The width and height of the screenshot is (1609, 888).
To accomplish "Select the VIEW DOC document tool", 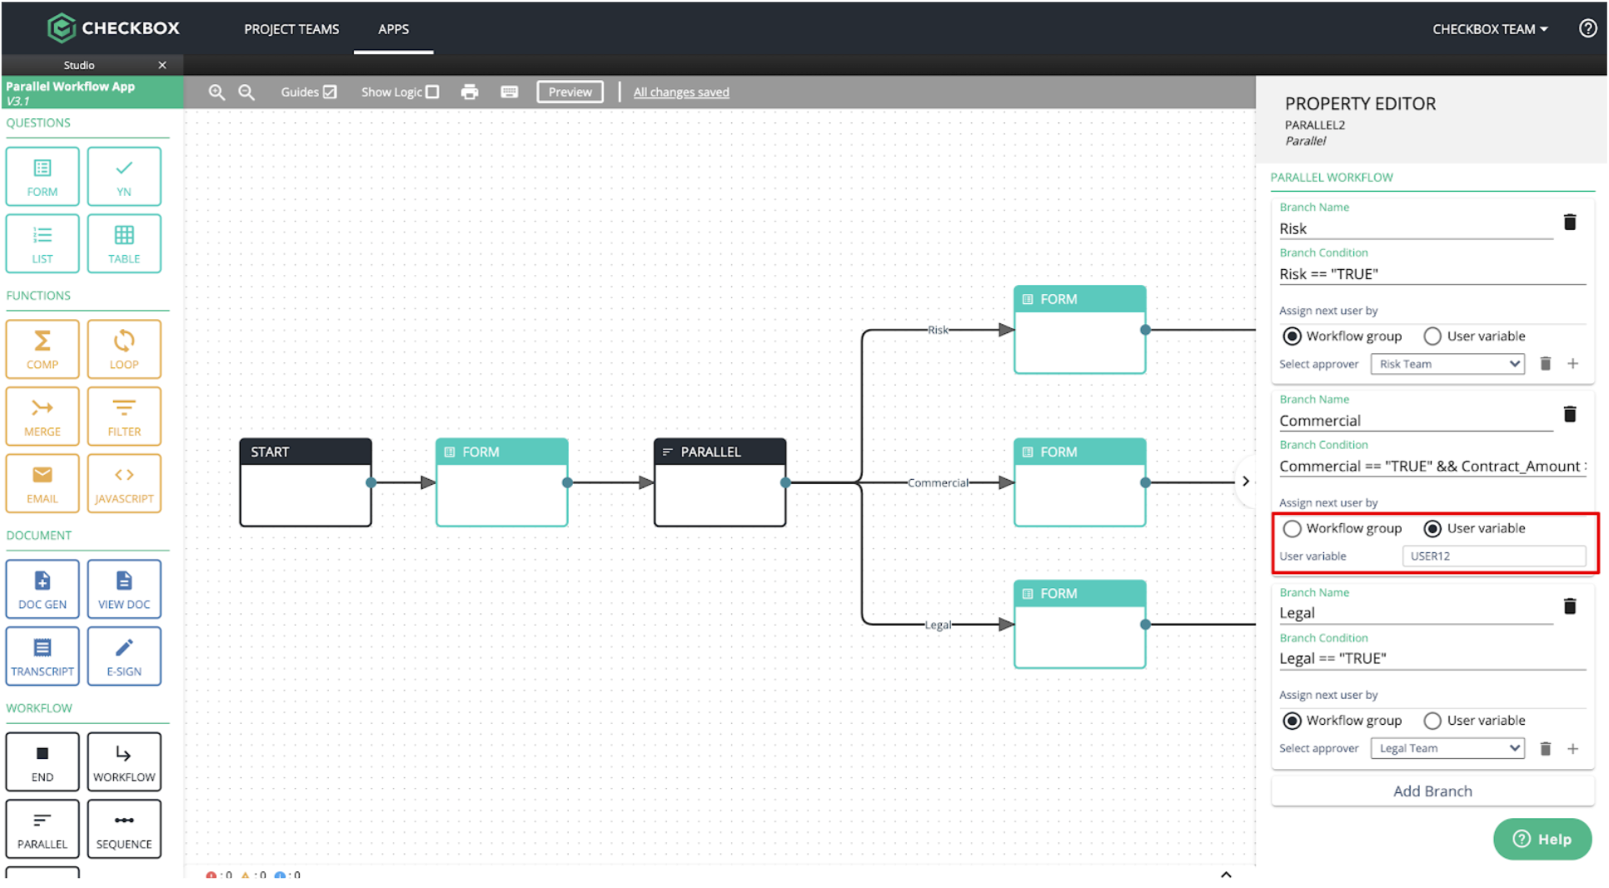I will pyautogui.click(x=124, y=589).
